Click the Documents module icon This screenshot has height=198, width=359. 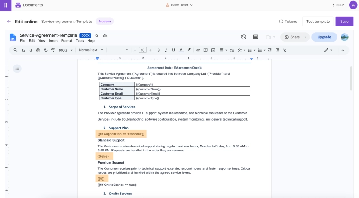click(x=18, y=5)
